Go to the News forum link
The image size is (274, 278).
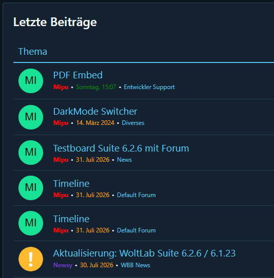pos(124,160)
